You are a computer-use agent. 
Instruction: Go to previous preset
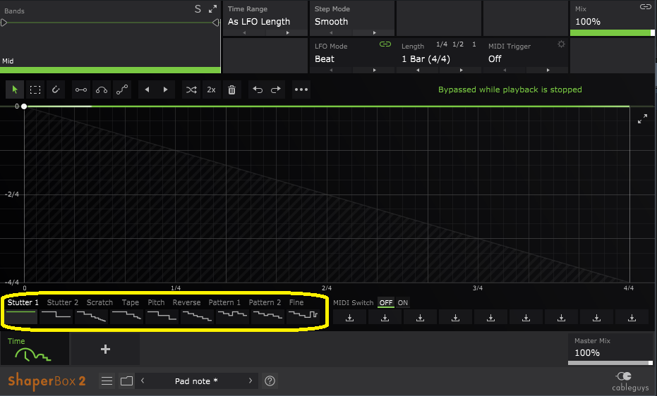tap(143, 380)
